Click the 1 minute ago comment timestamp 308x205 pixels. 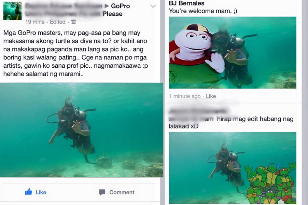(x=185, y=96)
